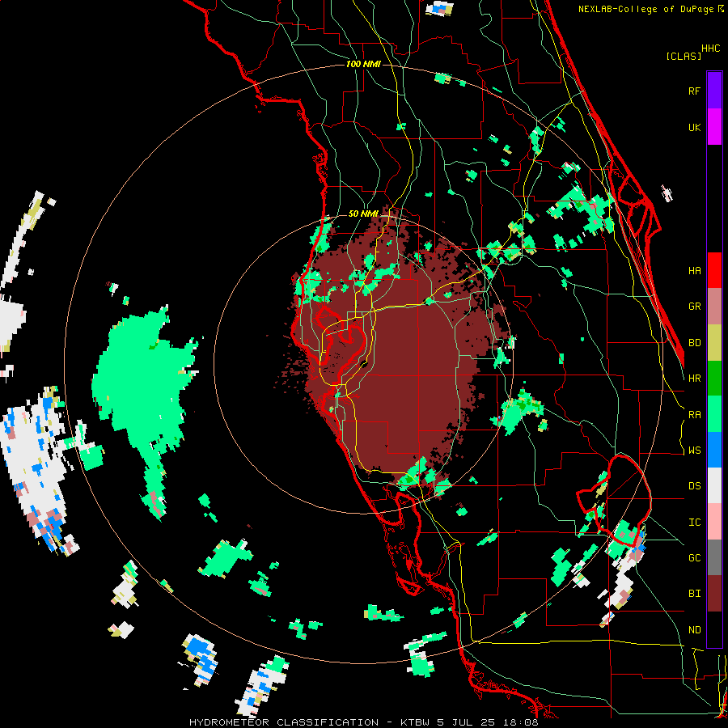Image resolution: width=728 pixels, height=728 pixels.
Task: Click the WS legend label
Action: [694, 451]
